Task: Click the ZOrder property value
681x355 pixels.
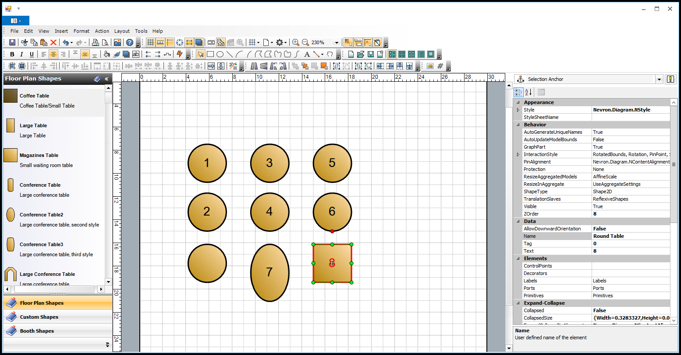Action: coord(631,214)
